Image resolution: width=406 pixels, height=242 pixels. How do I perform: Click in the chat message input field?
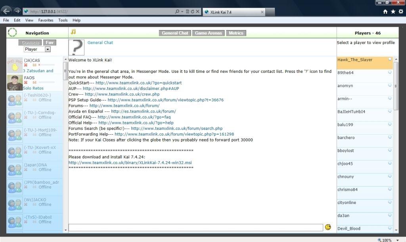coord(195,227)
